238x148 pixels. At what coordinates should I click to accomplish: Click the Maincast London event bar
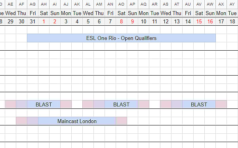[x=77, y=121]
